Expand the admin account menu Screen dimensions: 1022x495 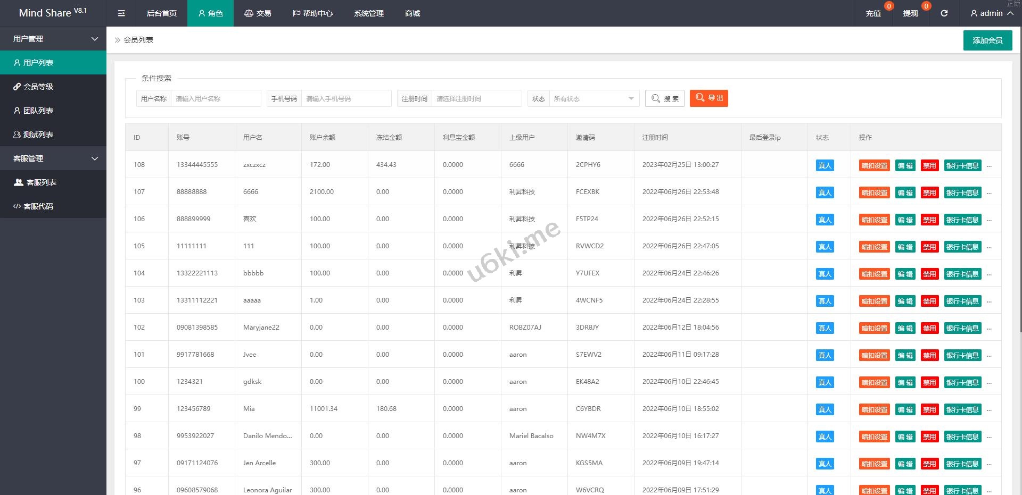(991, 13)
